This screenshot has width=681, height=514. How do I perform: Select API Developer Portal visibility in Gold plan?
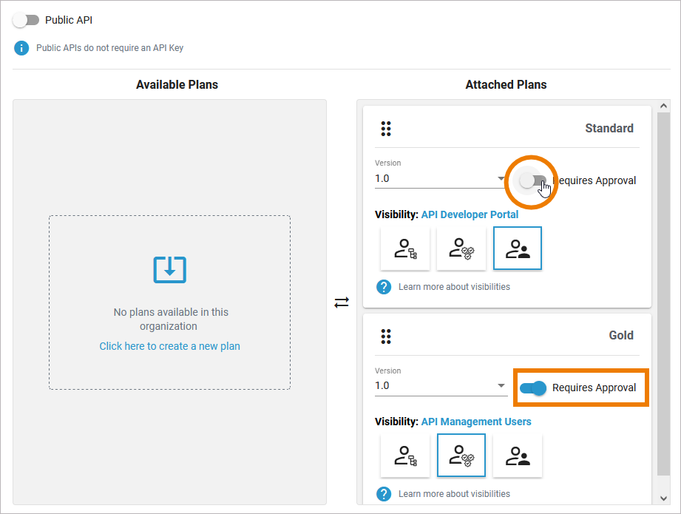518,456
